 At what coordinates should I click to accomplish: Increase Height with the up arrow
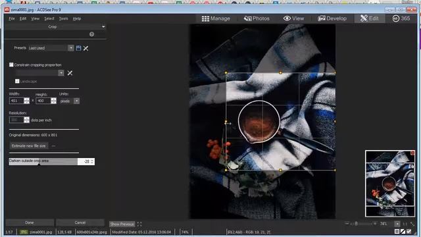click(54, 99)
